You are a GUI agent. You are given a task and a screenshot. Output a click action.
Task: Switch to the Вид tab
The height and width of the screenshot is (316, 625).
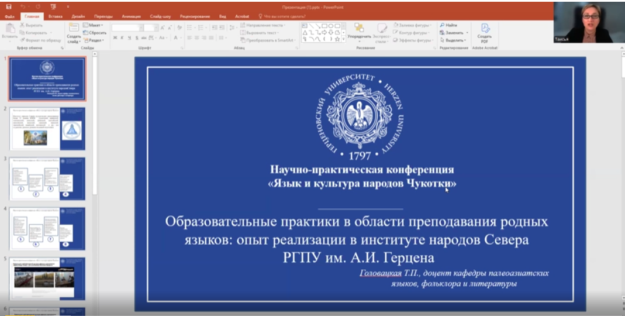[222, 16]
